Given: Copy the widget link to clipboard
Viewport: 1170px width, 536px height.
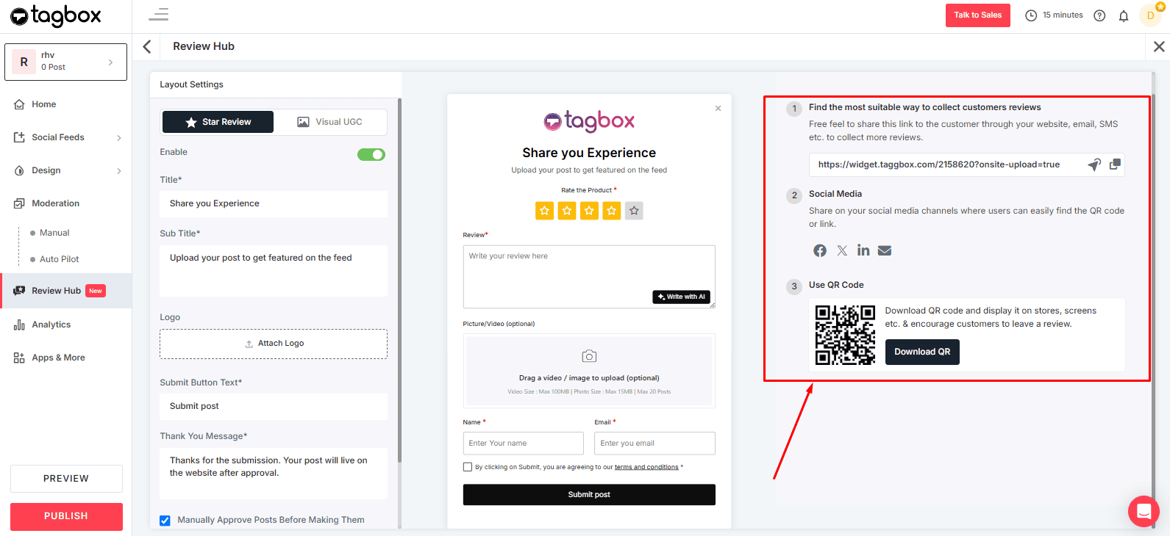Looking at the screenshot, I should pyautogui.click(x=1115, y=164).
